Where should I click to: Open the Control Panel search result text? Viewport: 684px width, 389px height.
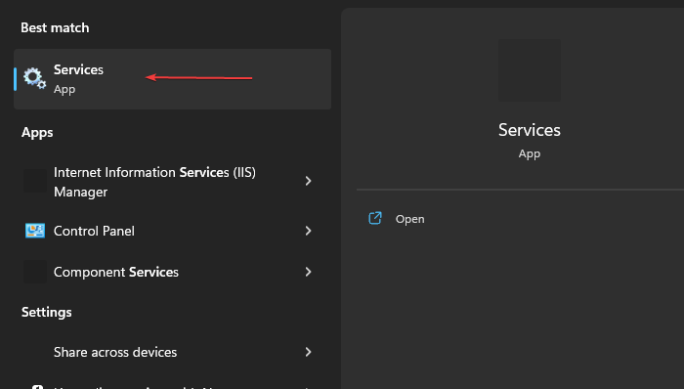[94, 231]
